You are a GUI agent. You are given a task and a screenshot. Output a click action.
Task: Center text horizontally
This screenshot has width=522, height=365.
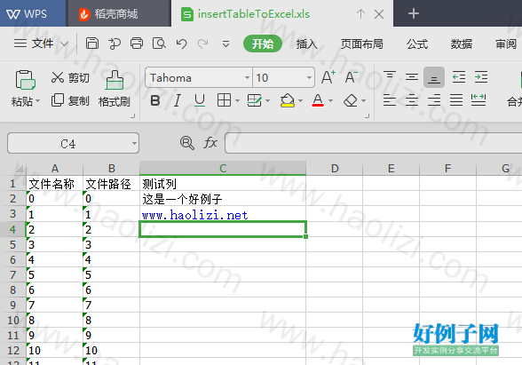pos(412,99)
